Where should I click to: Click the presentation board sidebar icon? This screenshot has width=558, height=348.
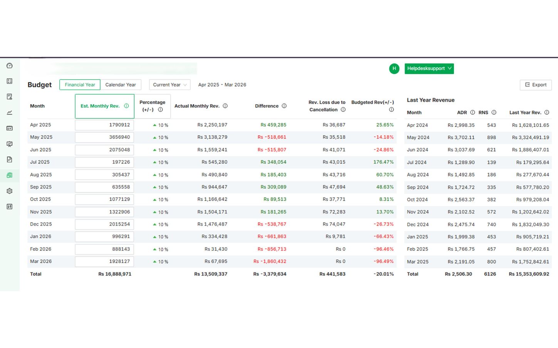[10, 144]
